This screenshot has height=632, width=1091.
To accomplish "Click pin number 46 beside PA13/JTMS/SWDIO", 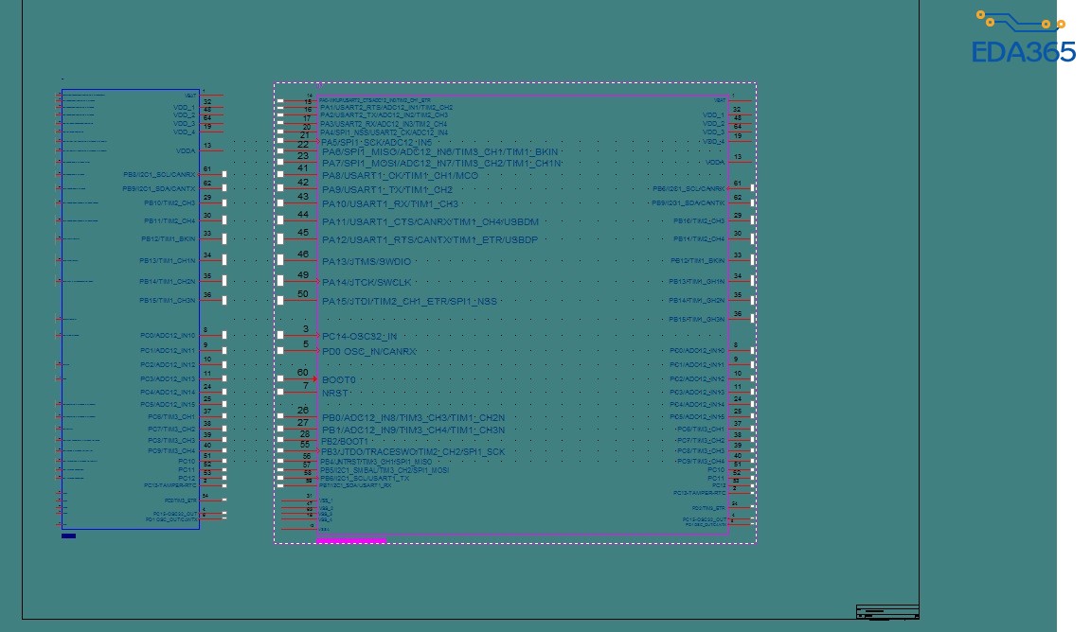I will click(x=303, y=255).
